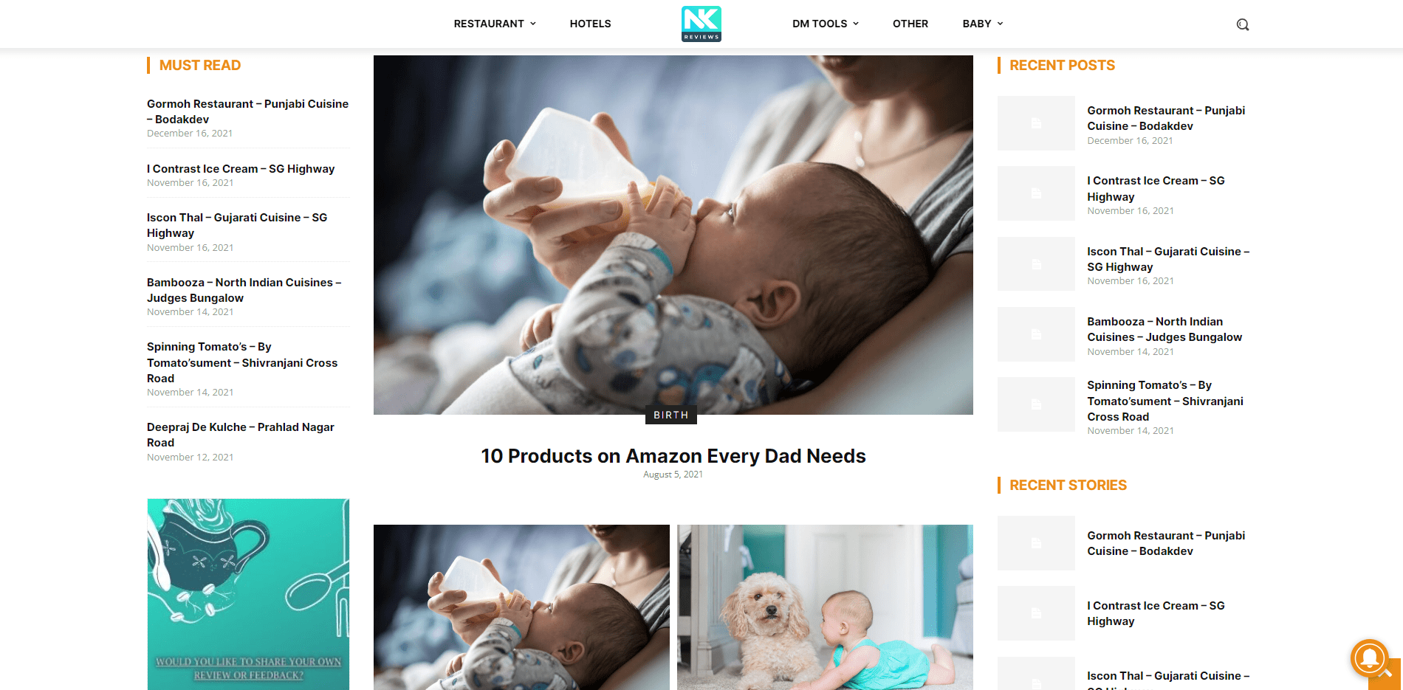Image resolution: width=1403 pixels, height=690 pixels.
Task: Open '10 Products on Amazon Every Dad Needs' article
Action: click(x=673, y=456)
